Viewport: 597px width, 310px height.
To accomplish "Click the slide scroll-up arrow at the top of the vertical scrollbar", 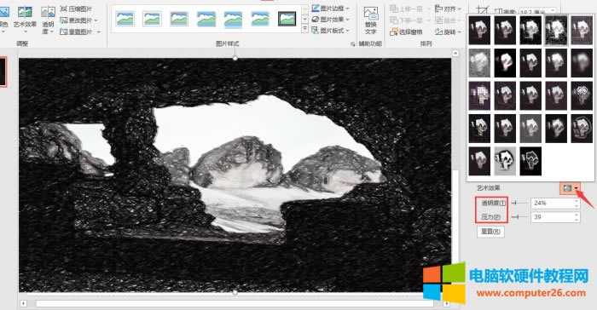I will (x=455, y=54).
